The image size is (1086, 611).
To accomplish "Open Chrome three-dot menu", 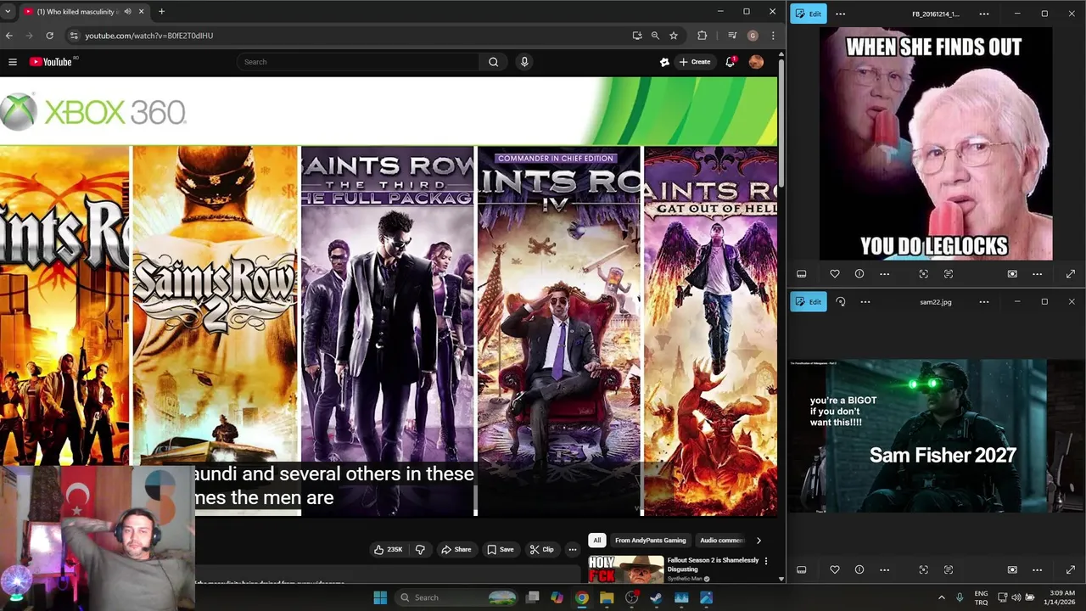I will click(773, 36).
